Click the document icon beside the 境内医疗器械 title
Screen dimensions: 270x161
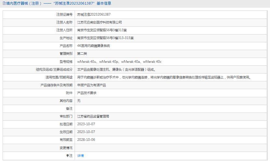4,4
